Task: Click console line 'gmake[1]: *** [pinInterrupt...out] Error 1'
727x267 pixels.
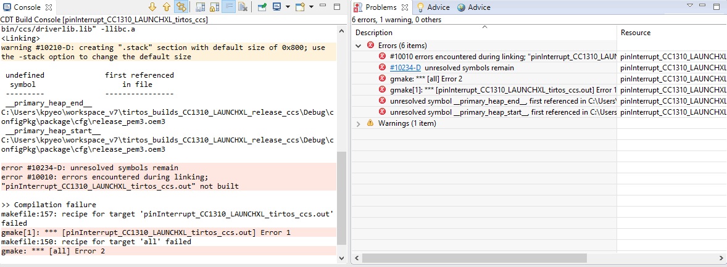Action: click(x=146, y=232)
